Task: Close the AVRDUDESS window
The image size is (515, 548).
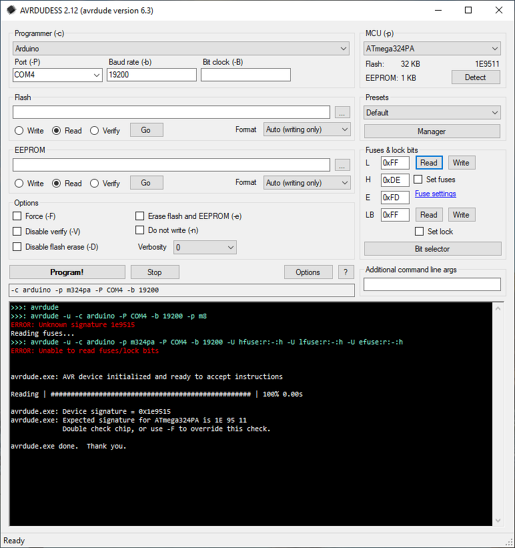Action: click(499, 10)
